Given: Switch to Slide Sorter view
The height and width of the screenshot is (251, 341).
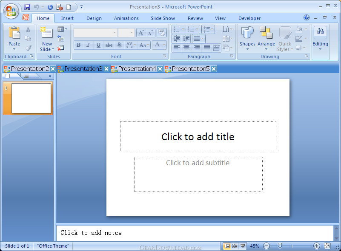Looking at the screenshot, I should [235, 246].
